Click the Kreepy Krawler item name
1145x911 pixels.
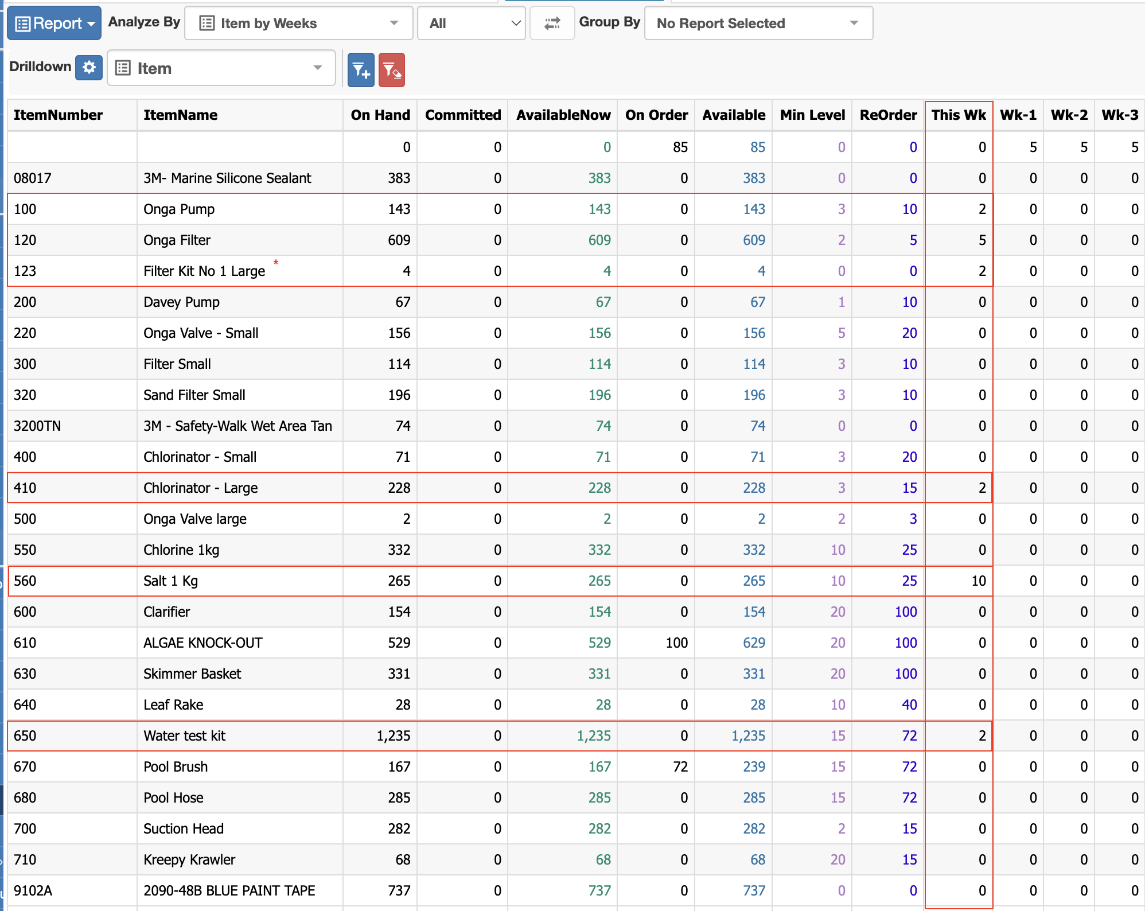(x=189, y=859)
